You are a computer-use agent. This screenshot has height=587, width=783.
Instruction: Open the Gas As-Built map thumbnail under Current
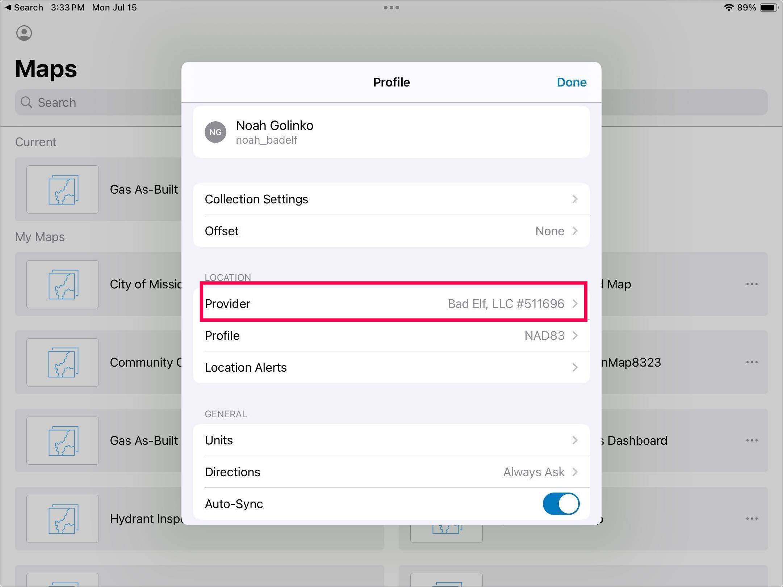tap(63, 189)
